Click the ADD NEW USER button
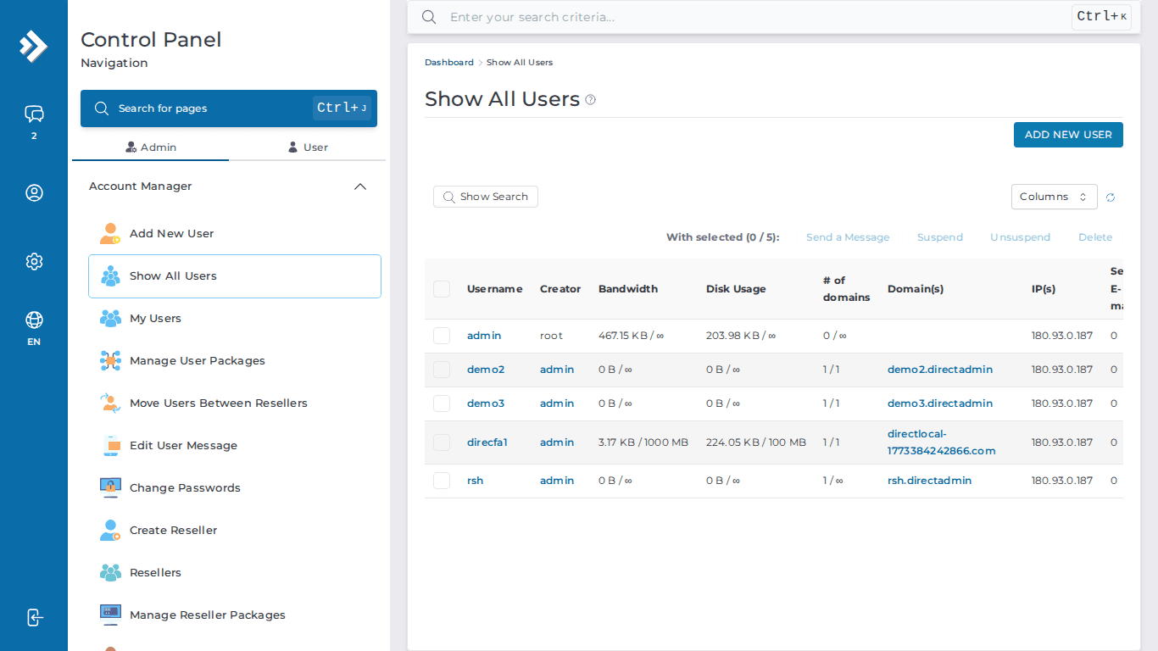The width and height of the screenshot is (1158, 651). 1068,134
